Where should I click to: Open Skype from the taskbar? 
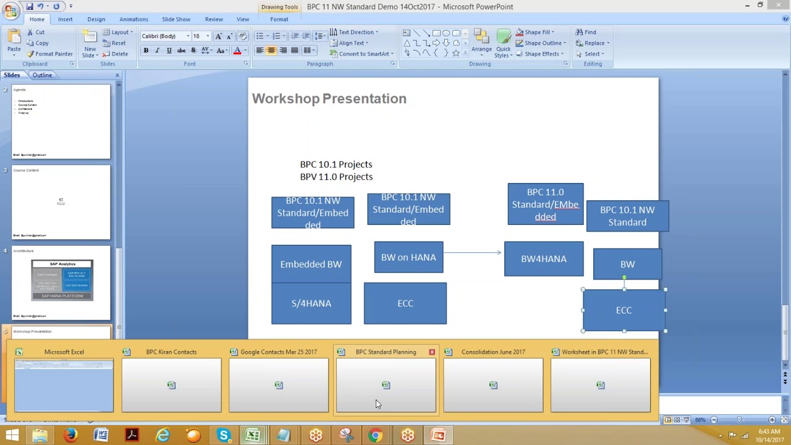[x=223, y=436]
